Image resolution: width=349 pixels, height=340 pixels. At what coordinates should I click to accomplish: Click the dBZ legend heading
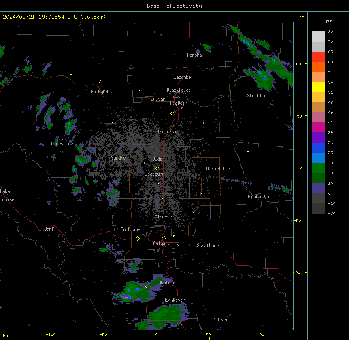[328, 22]
